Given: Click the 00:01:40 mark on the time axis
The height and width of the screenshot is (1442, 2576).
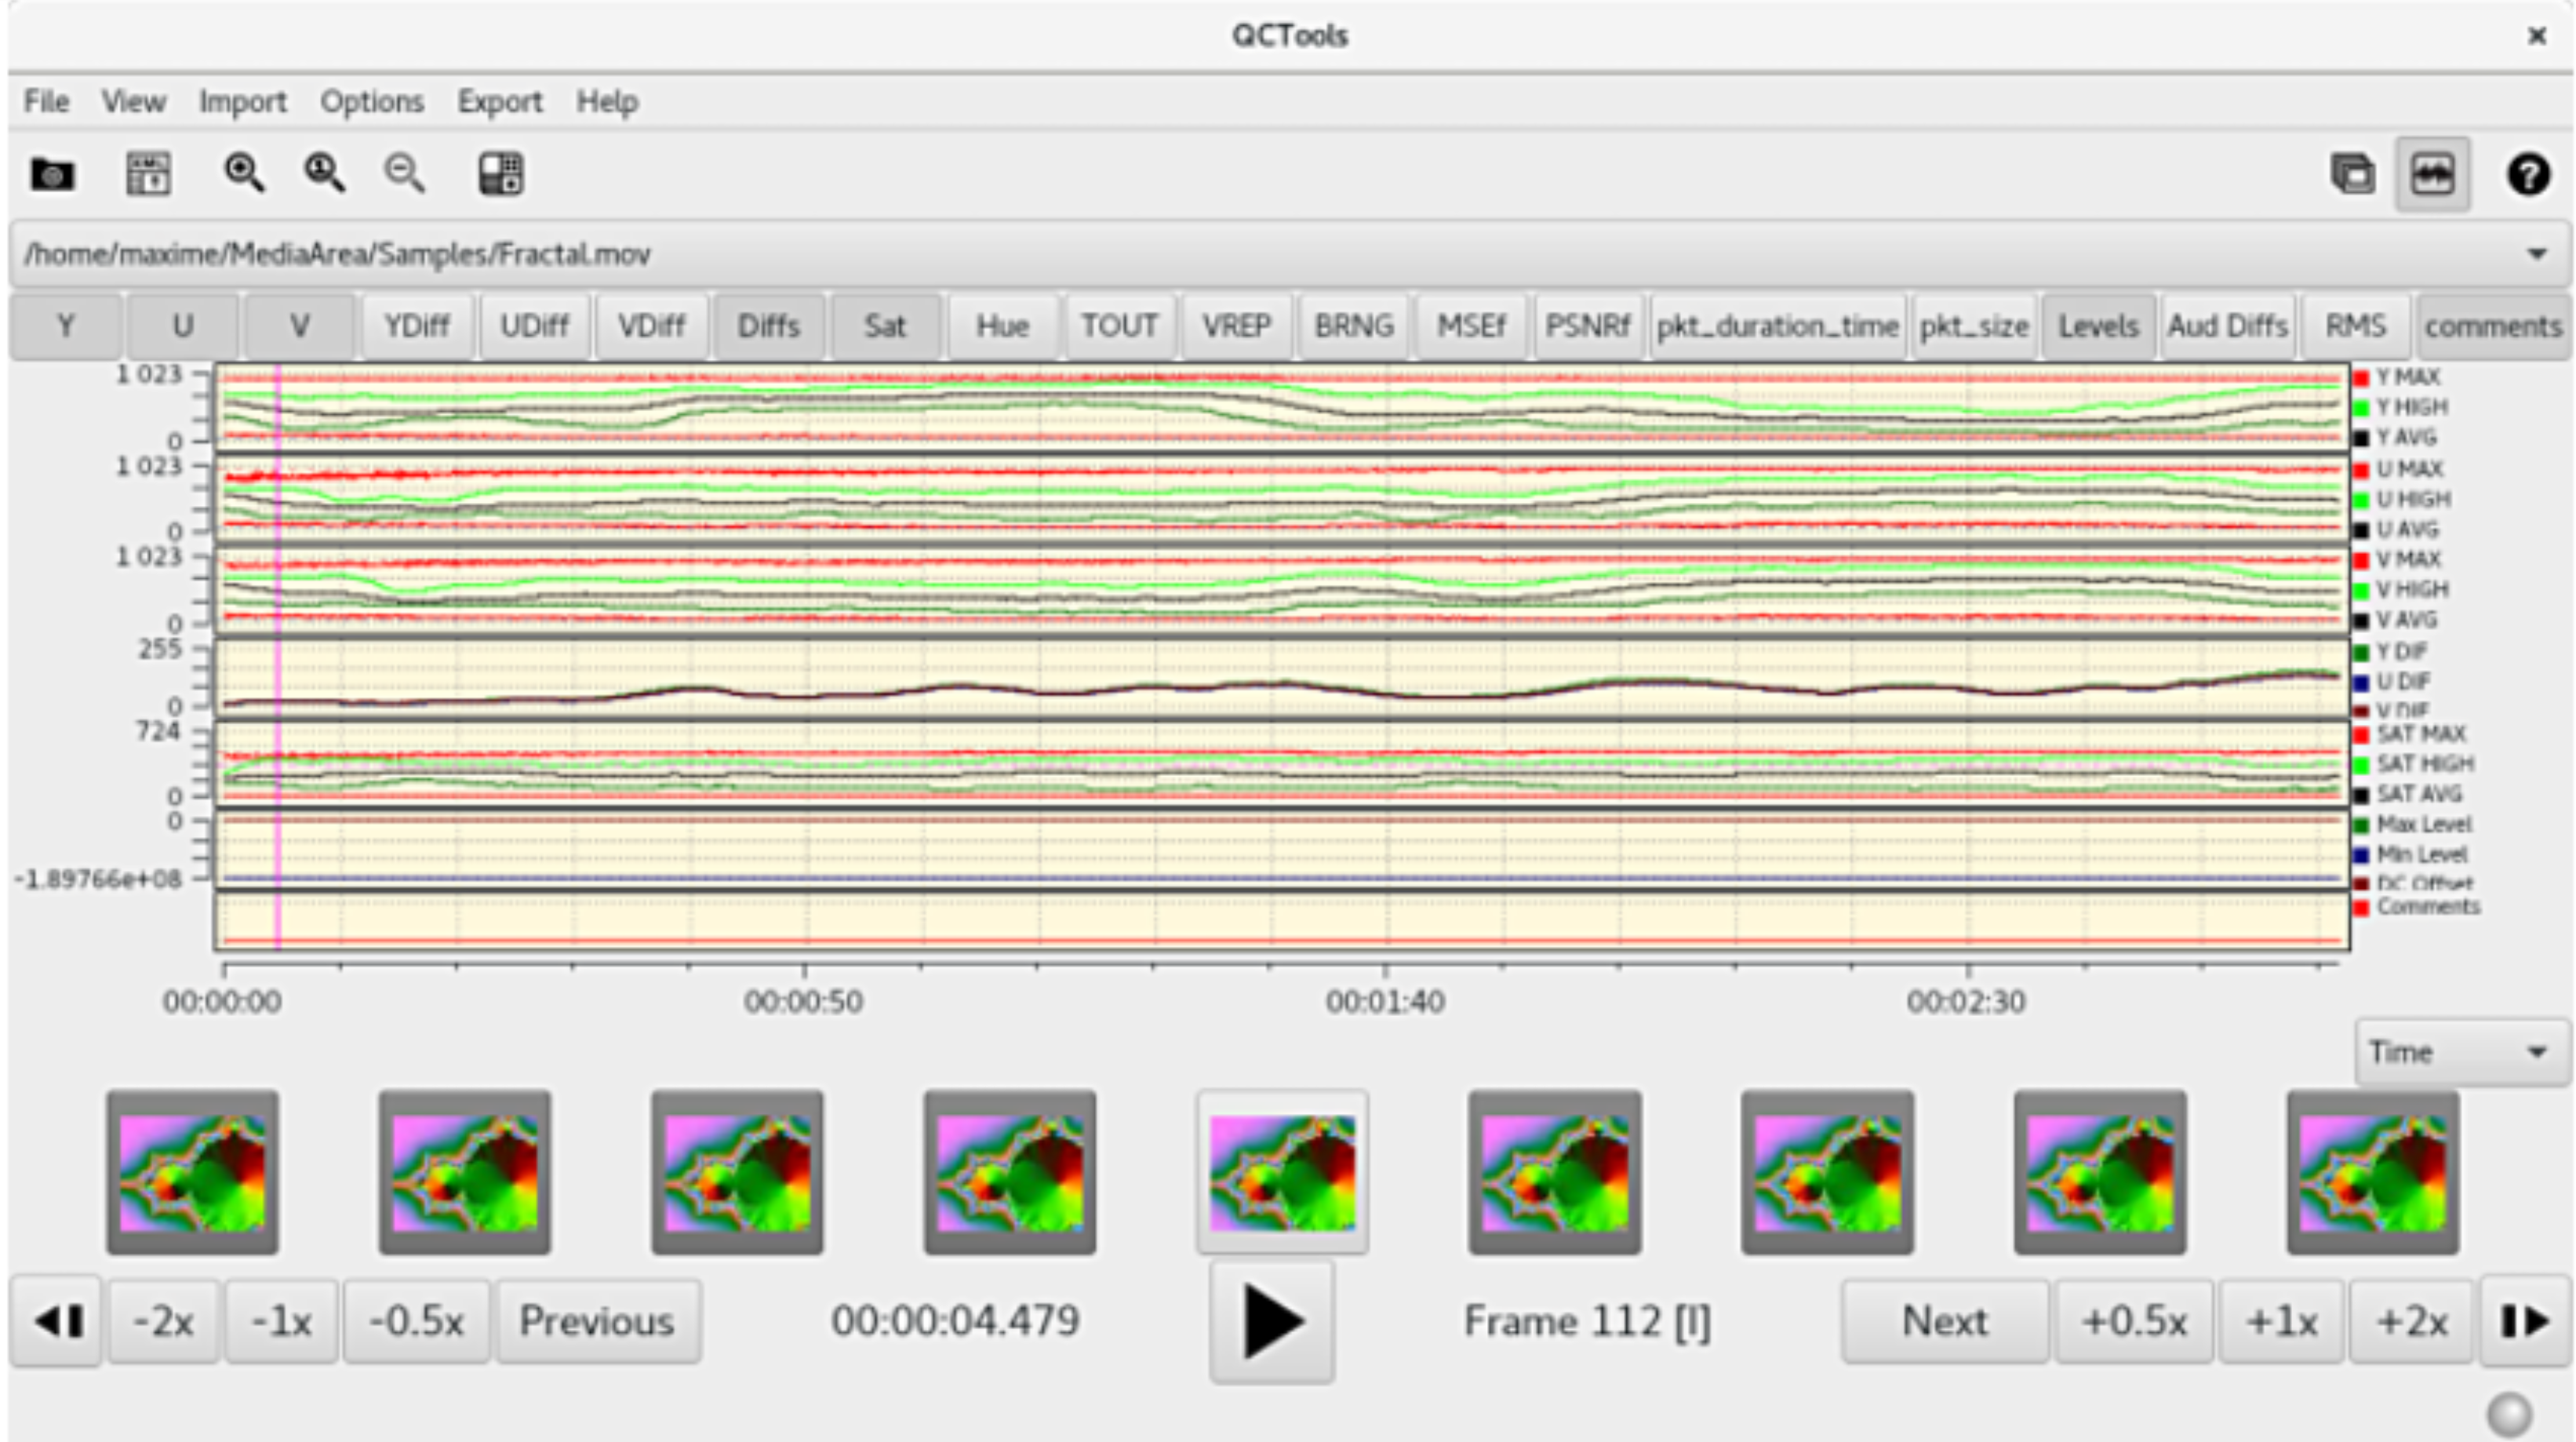Looking at the screenshot, I should (1385, 1001).
